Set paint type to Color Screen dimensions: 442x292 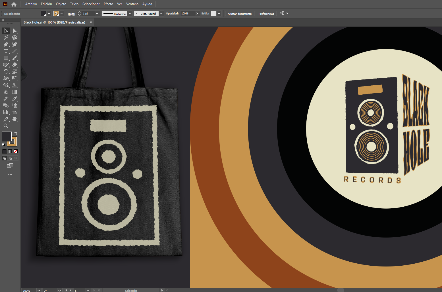5,151
